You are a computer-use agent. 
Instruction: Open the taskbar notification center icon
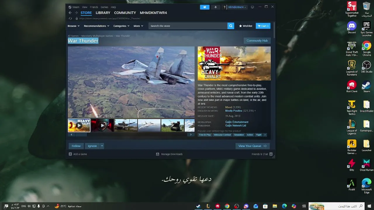6,206
